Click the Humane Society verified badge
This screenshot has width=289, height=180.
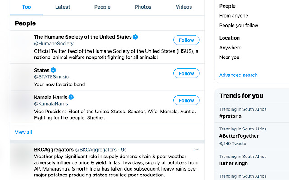(x=135, y=37)
